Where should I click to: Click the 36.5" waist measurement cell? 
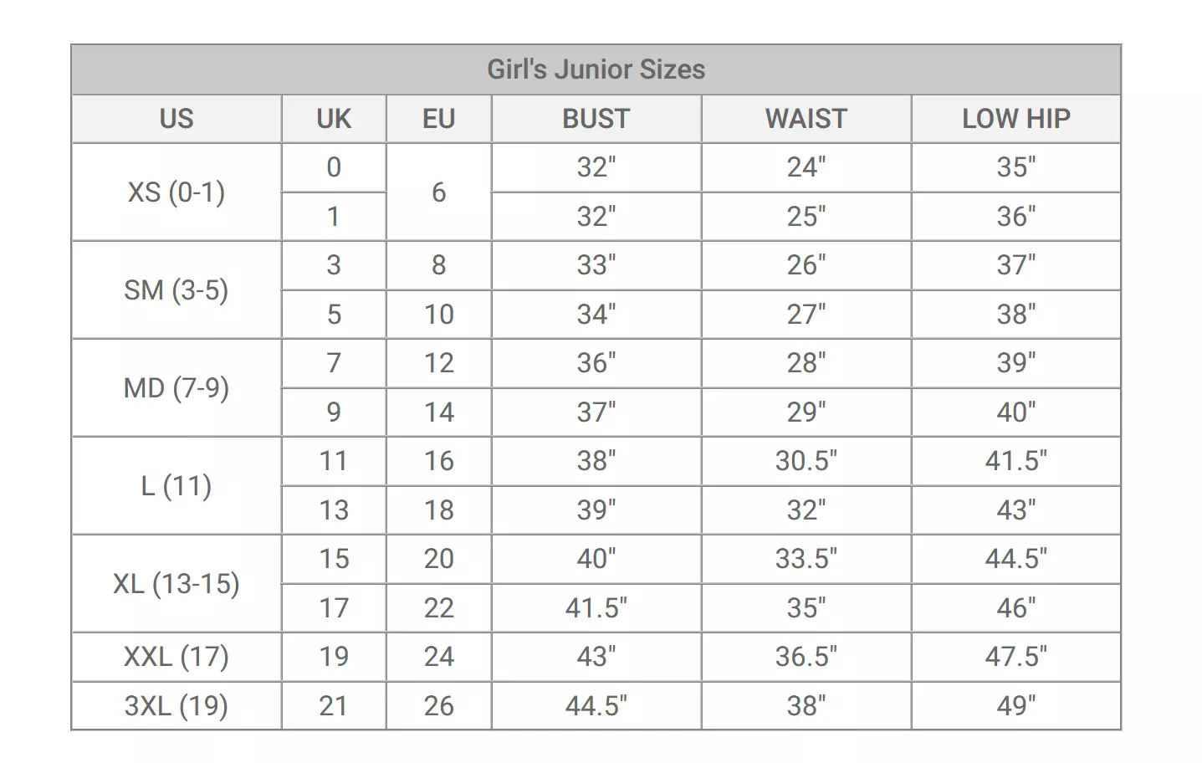[x=806, y=657]
